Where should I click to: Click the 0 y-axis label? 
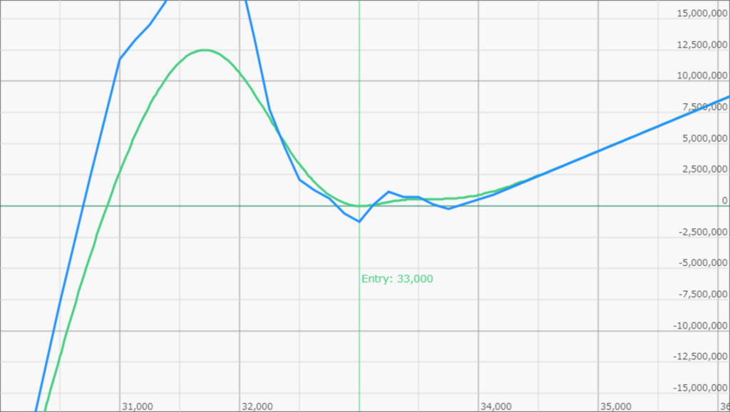click(x=724, y=200)
